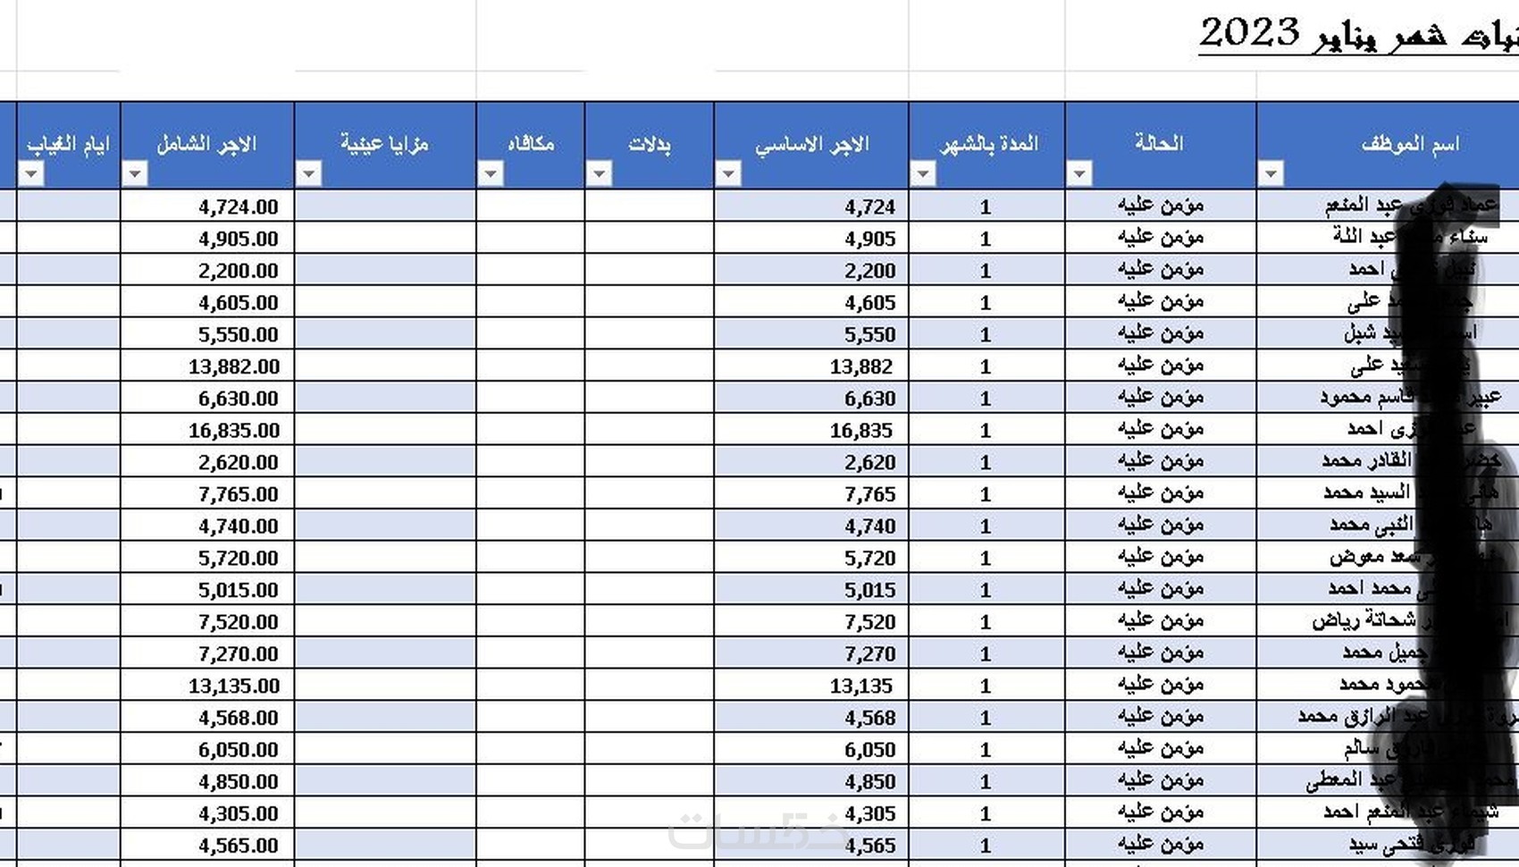The height and width of the screenshot is (867, 1519).
Task: Open the الحالة column filter dropdown
Action: [1079, 173]
